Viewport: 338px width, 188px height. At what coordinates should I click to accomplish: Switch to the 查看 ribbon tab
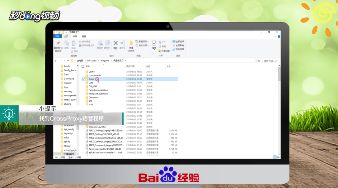click(84, 36)
